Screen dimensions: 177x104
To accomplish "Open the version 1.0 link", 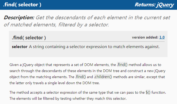I will tap(162, 37).
